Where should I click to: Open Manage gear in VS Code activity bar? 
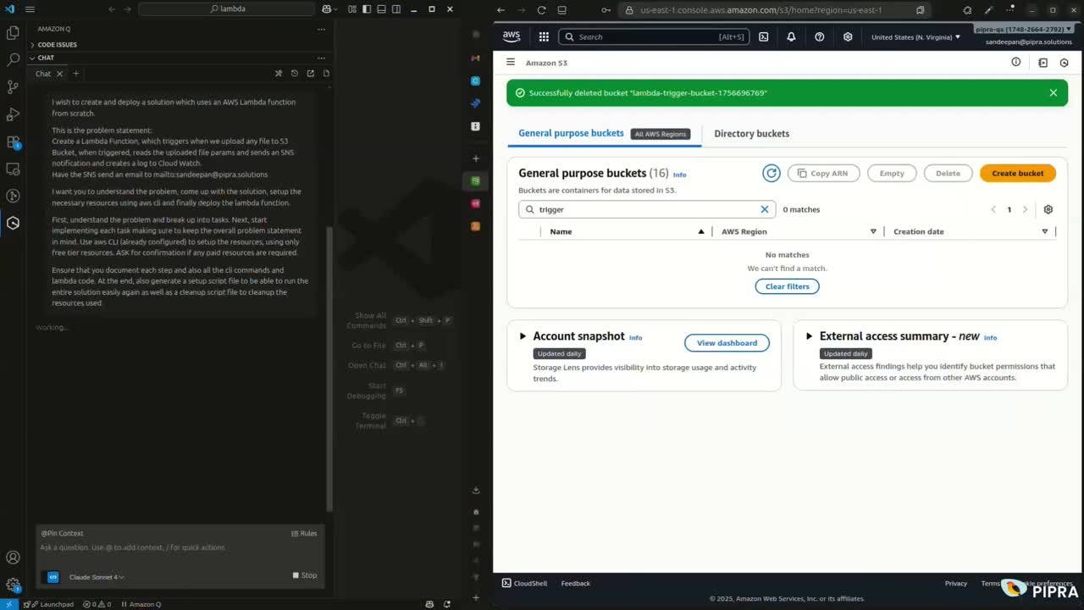point(13,585)
